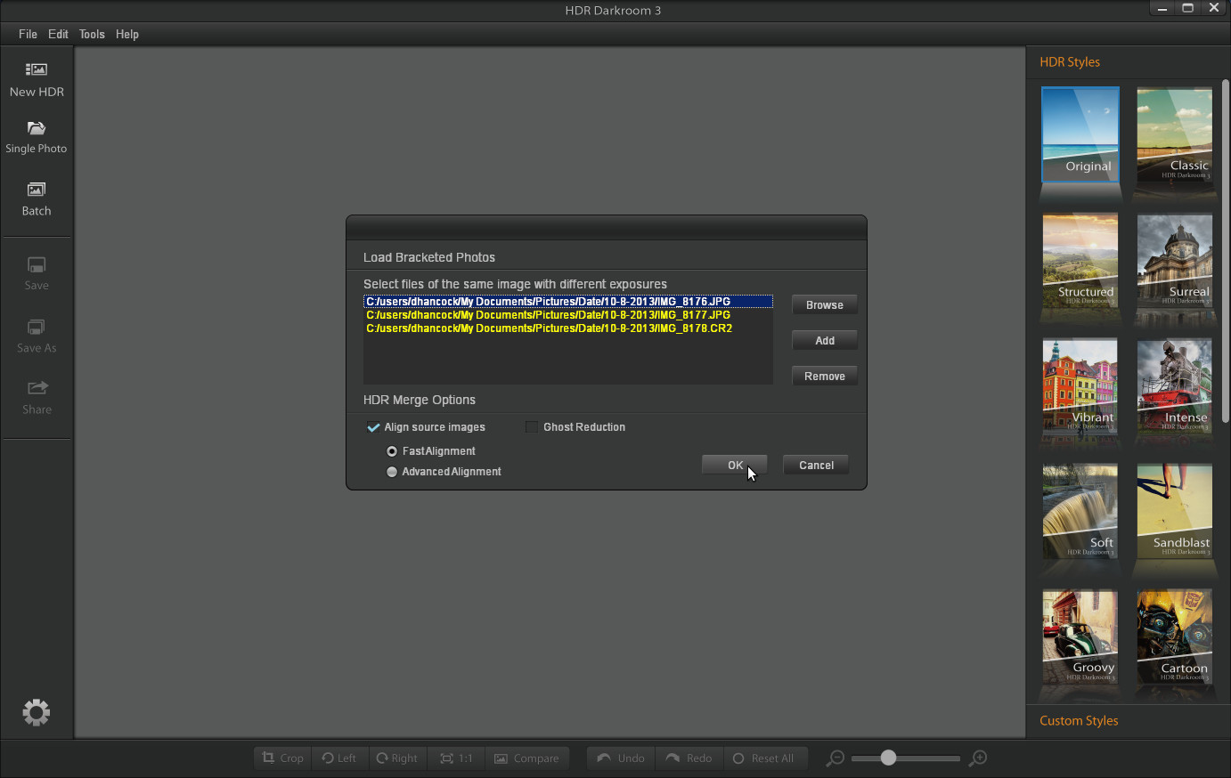Choose the Sandblast HDR style
The height and width of the screenshot is (778, 1231).
(1174, 511)
